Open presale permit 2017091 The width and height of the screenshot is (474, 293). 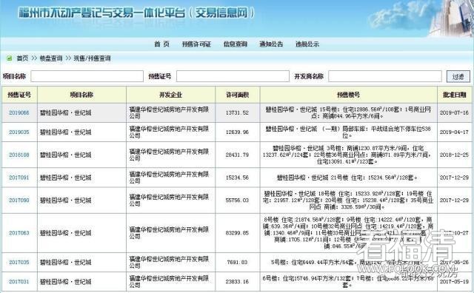(19, 178)
